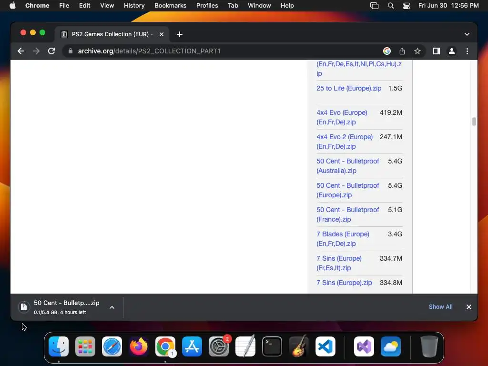Click Show All downloads
Viewport: 488px width, 366px height.
click(441, 307)
